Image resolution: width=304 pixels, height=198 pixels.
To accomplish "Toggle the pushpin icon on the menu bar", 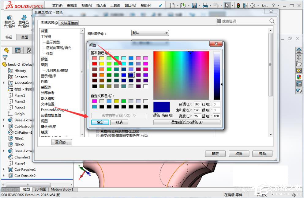I will pos(160,5).
